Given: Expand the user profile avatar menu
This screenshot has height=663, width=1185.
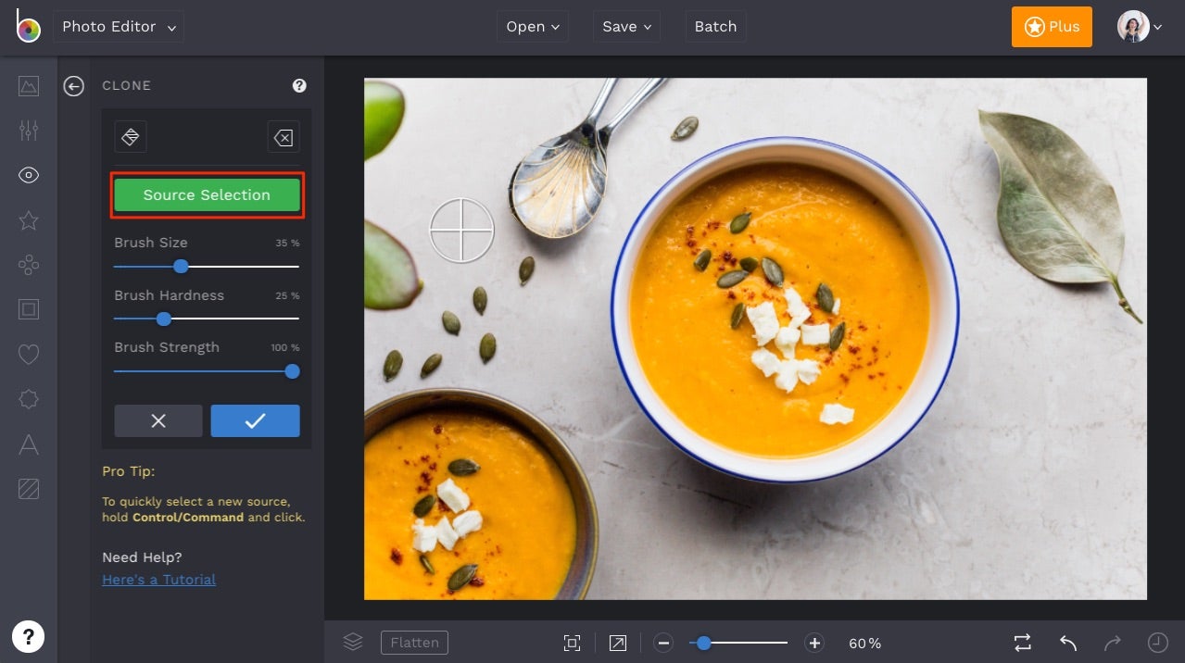Looking at the screenshot, I should [1140, 27].
